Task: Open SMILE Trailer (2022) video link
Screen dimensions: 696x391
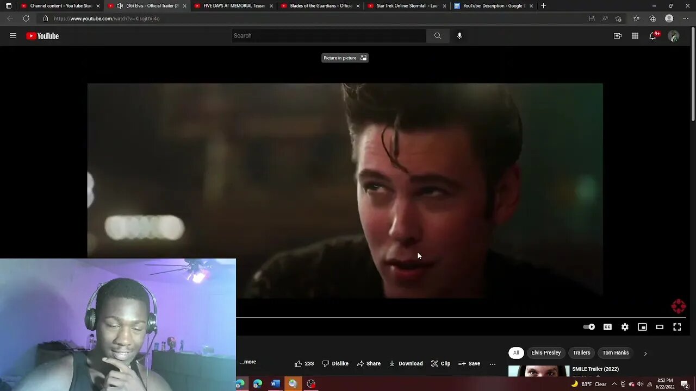Action: [x=595, y=369]
